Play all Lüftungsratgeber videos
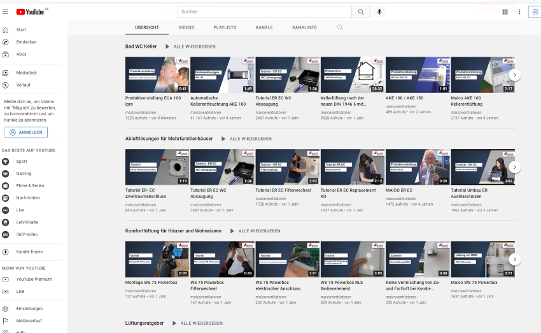This screenshot has width=541, height=333. (198, 323)
